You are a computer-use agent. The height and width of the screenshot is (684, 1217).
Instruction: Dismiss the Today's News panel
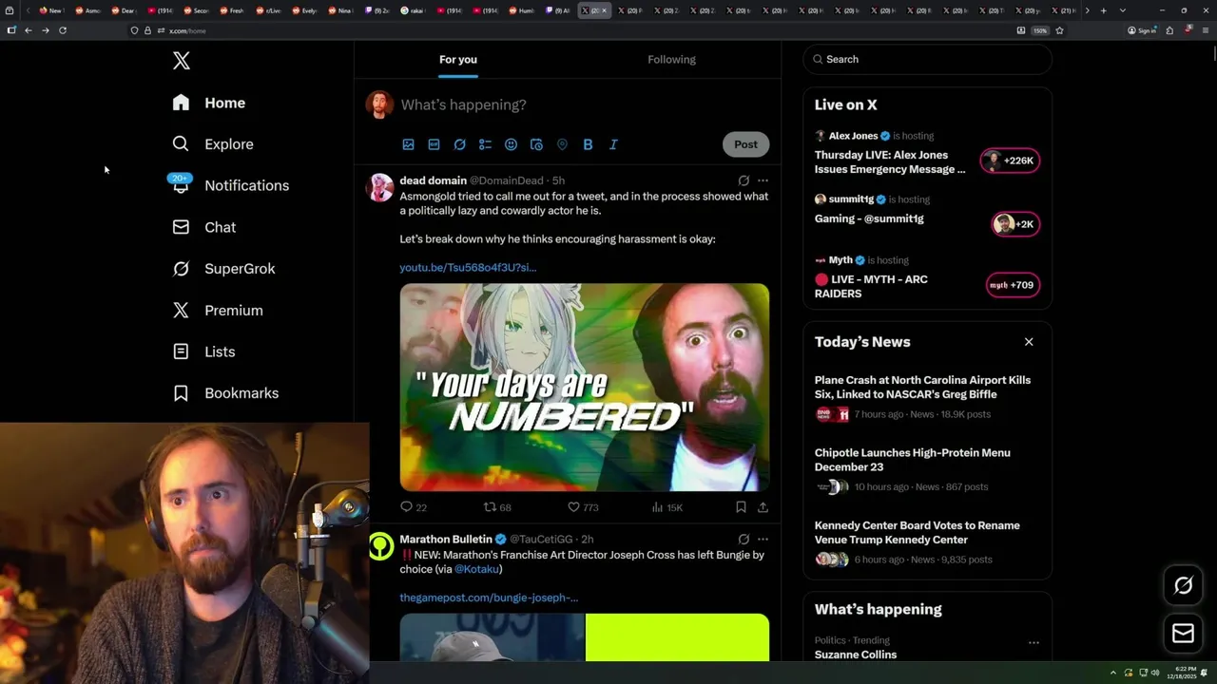(x=1029, y=342)
